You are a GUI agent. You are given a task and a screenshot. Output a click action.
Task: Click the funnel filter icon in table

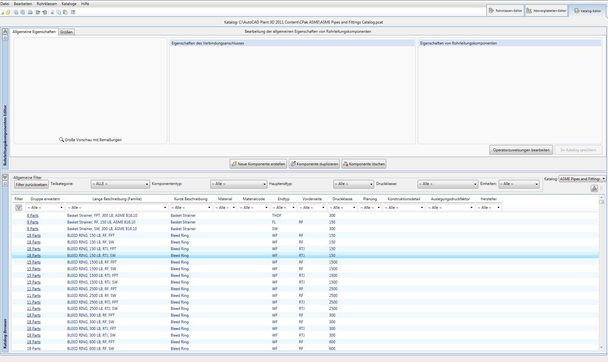click(19, 208)
